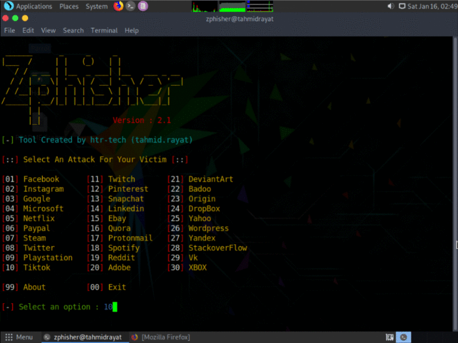Click the text 'Playstation' option 09
Screen dimensions: 458x343
48,258
